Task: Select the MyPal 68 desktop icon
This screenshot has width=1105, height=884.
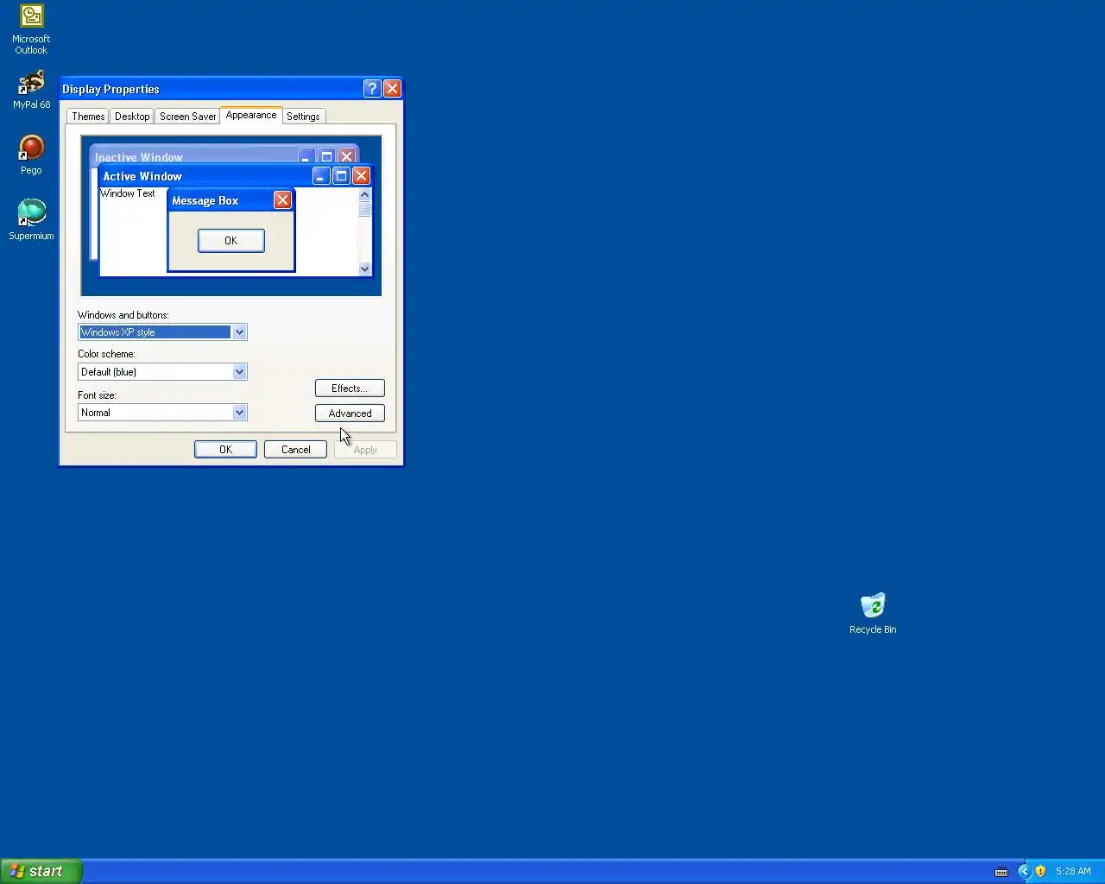Action: [31, 91]
